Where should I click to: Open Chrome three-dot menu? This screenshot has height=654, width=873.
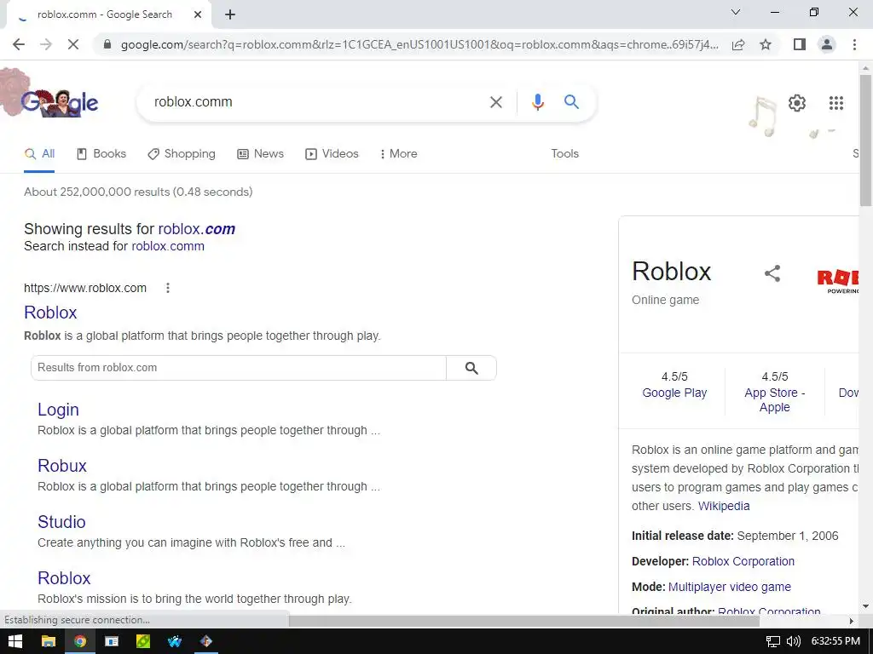(x=854, y=44)
